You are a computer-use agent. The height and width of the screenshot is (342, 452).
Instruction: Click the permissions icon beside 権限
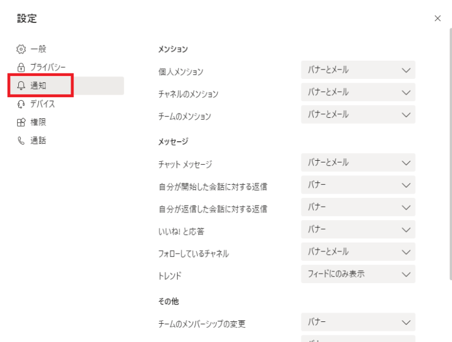pos(21,122)
